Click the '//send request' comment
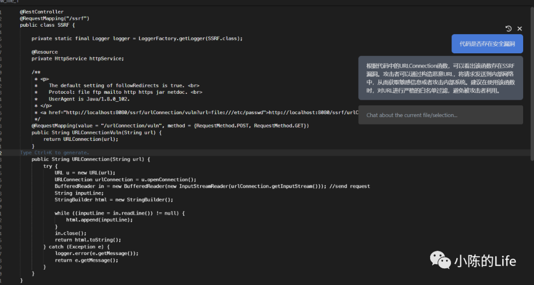 click(350, 186)
